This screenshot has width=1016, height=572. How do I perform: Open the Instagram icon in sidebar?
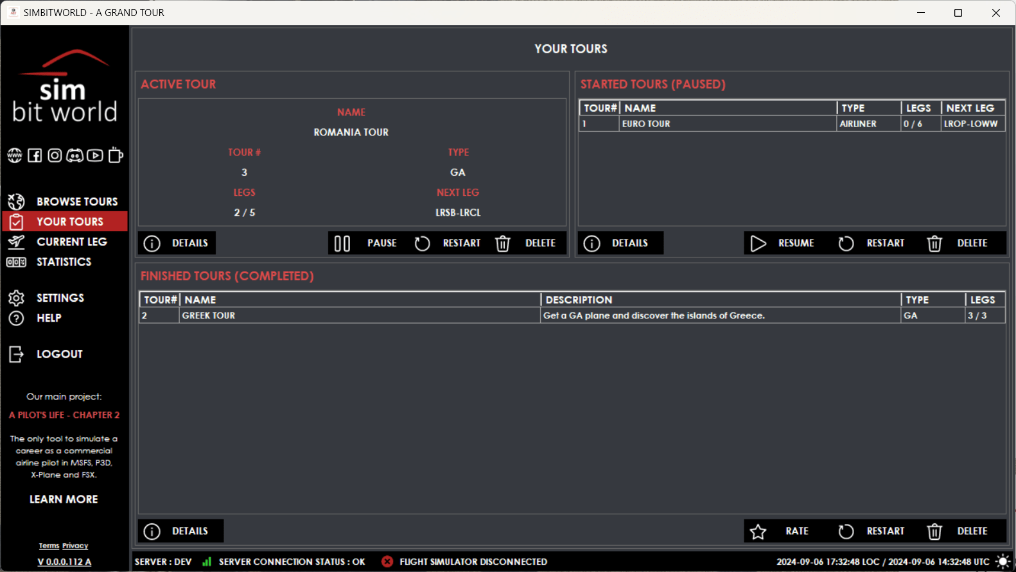55,155
